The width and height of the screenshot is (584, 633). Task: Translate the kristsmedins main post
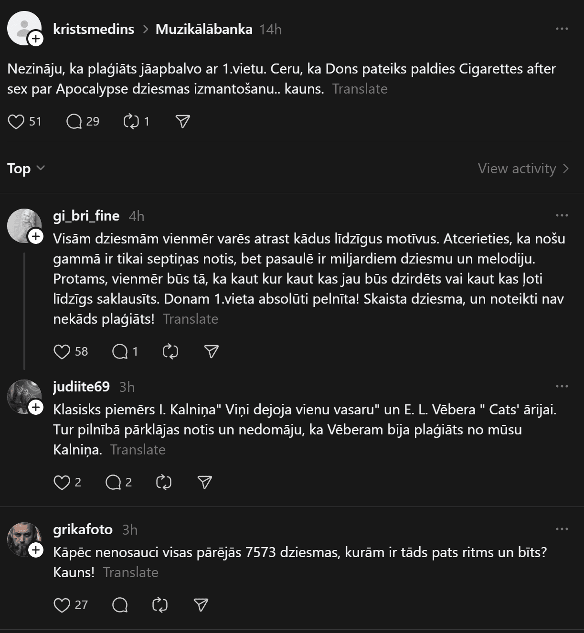[360, 89]
